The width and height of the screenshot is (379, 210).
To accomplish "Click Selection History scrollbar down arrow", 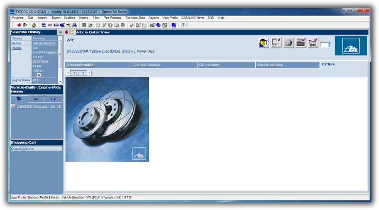I will click(x=60, y=82).
